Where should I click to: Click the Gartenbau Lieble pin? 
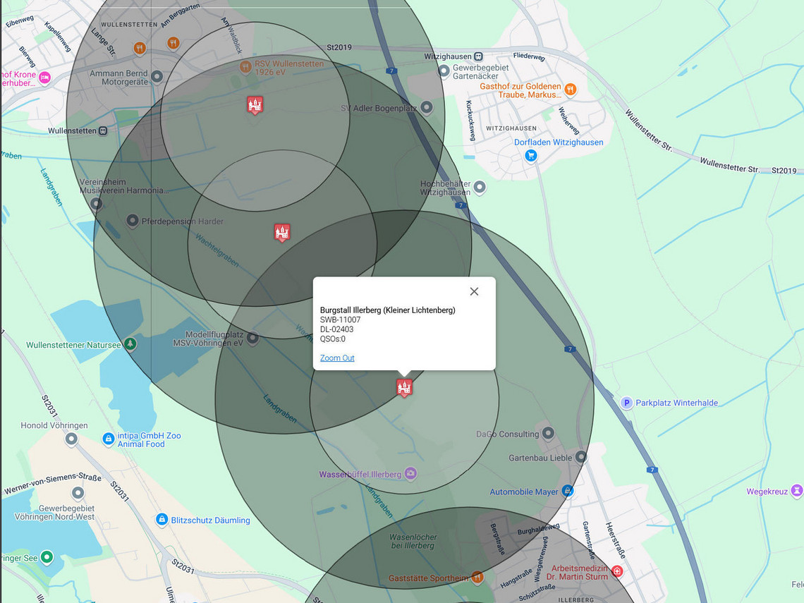click(x=581, y=456)
